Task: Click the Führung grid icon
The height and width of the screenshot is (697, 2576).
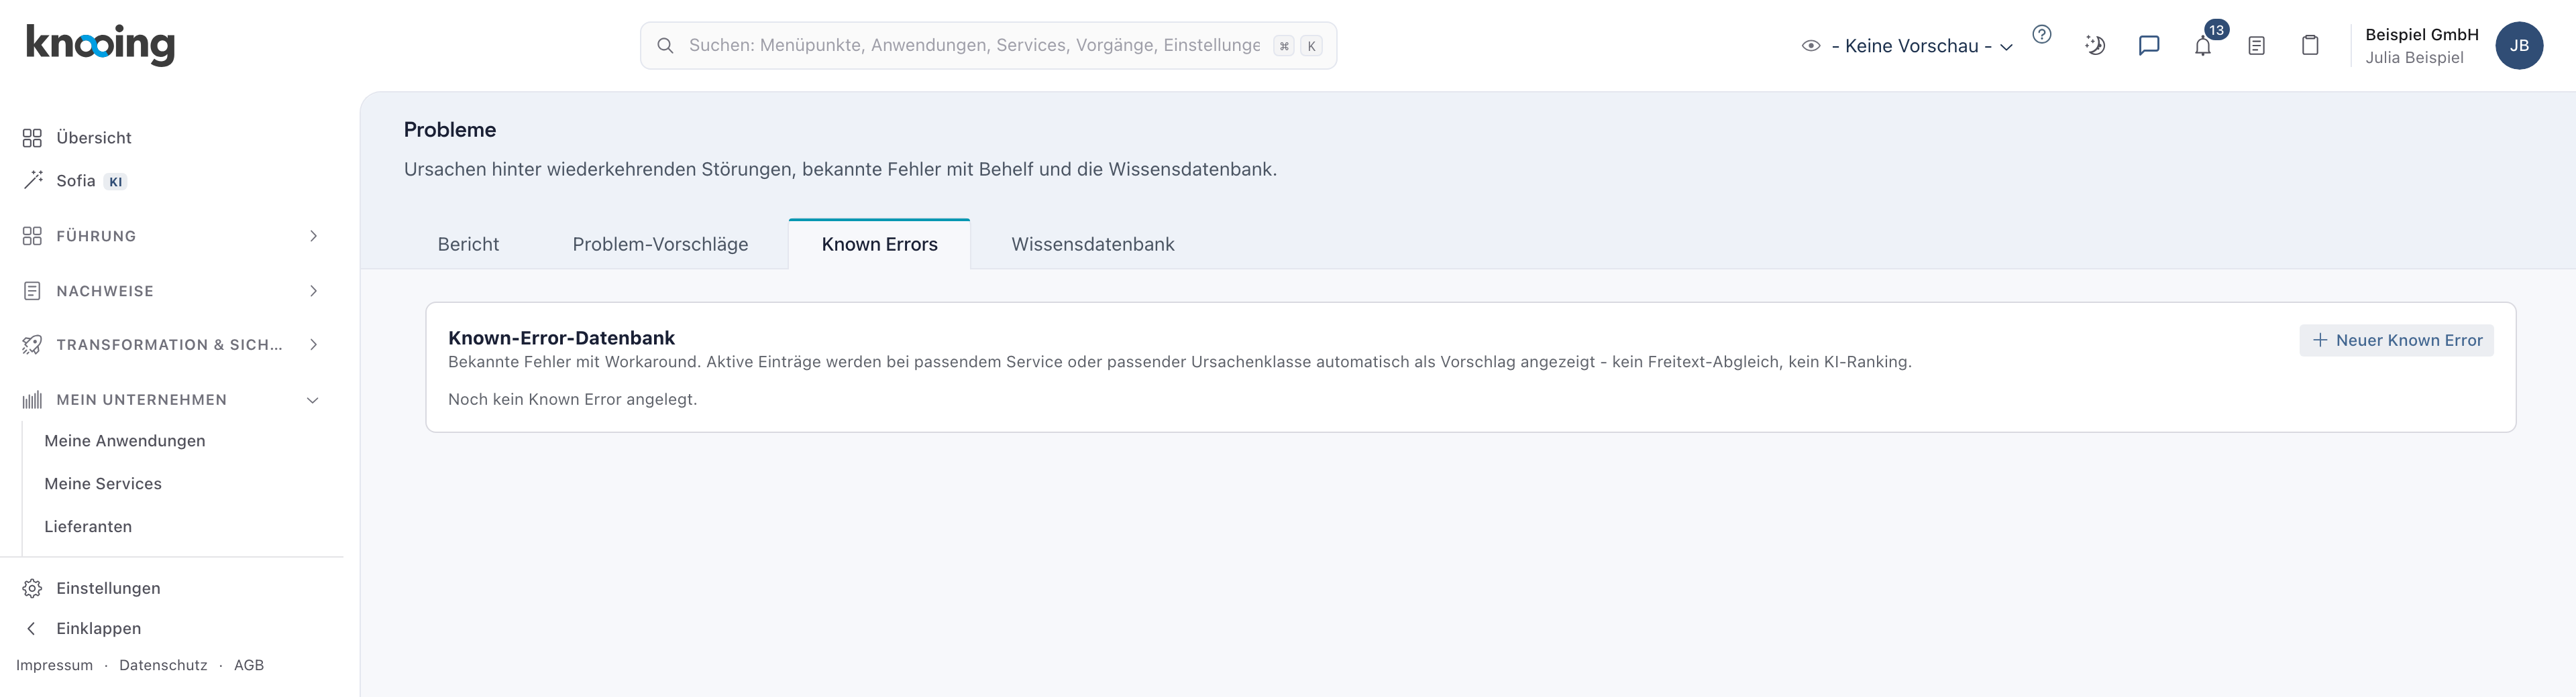Action: (32, 236)
